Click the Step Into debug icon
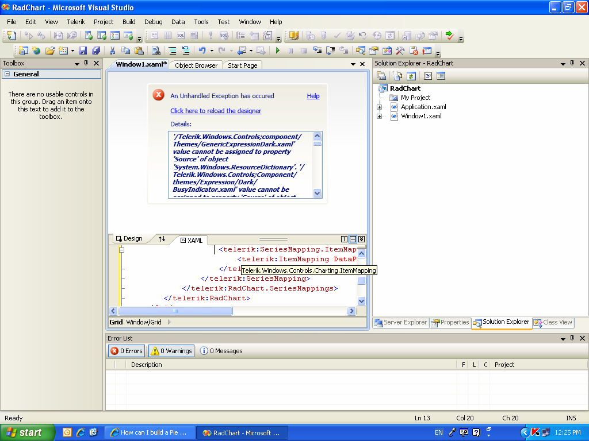 pyautogui.click(x=317, y=51)
